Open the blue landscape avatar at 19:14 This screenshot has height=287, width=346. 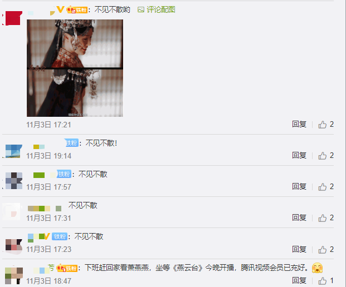coord(13,151)
